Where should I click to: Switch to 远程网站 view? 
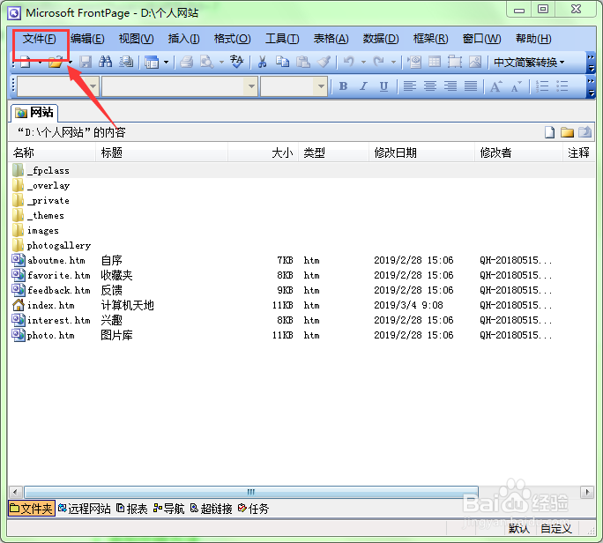coord(85,509)
